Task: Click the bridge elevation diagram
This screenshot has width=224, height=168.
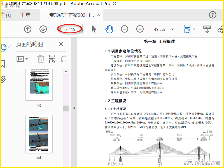Action: [159, 149]
